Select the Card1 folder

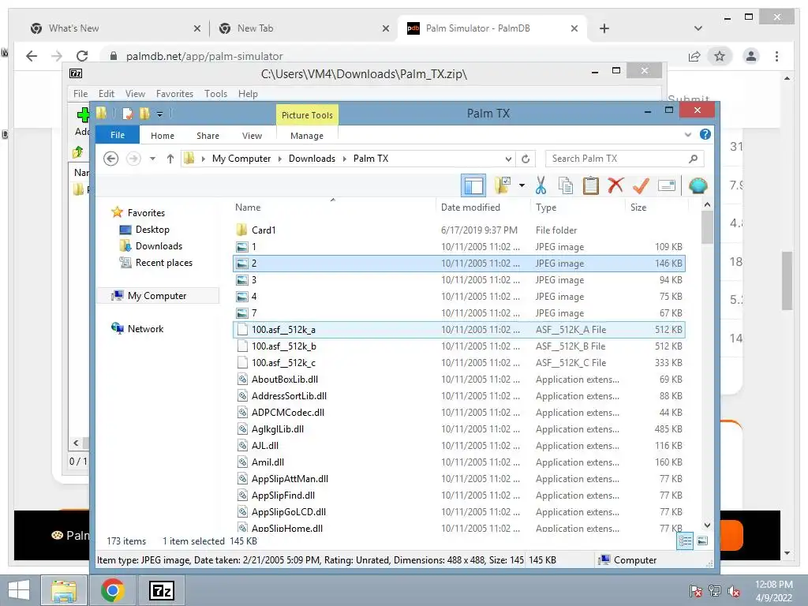458,230
